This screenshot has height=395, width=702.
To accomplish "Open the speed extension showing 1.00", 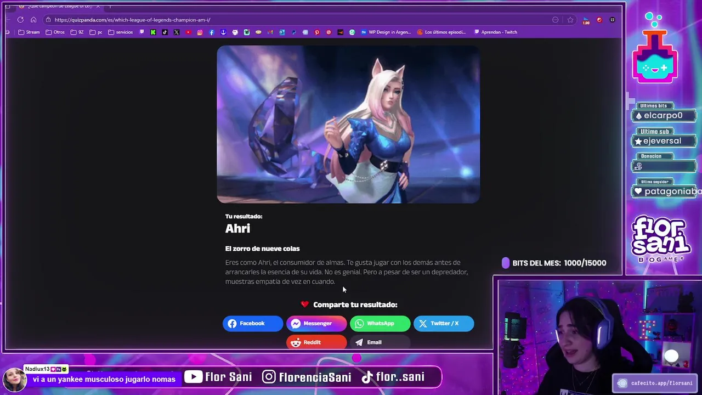I will pos(586,20).
